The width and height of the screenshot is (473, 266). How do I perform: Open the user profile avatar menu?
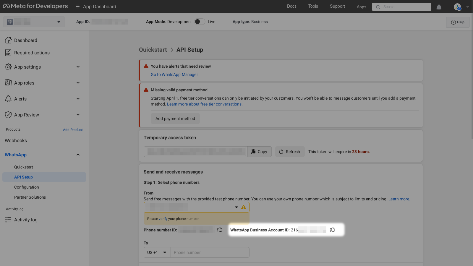point(457,7)
